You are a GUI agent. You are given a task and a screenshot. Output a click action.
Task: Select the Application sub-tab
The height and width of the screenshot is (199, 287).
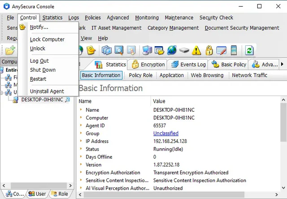pyautogui.click(x=171, y=75)
